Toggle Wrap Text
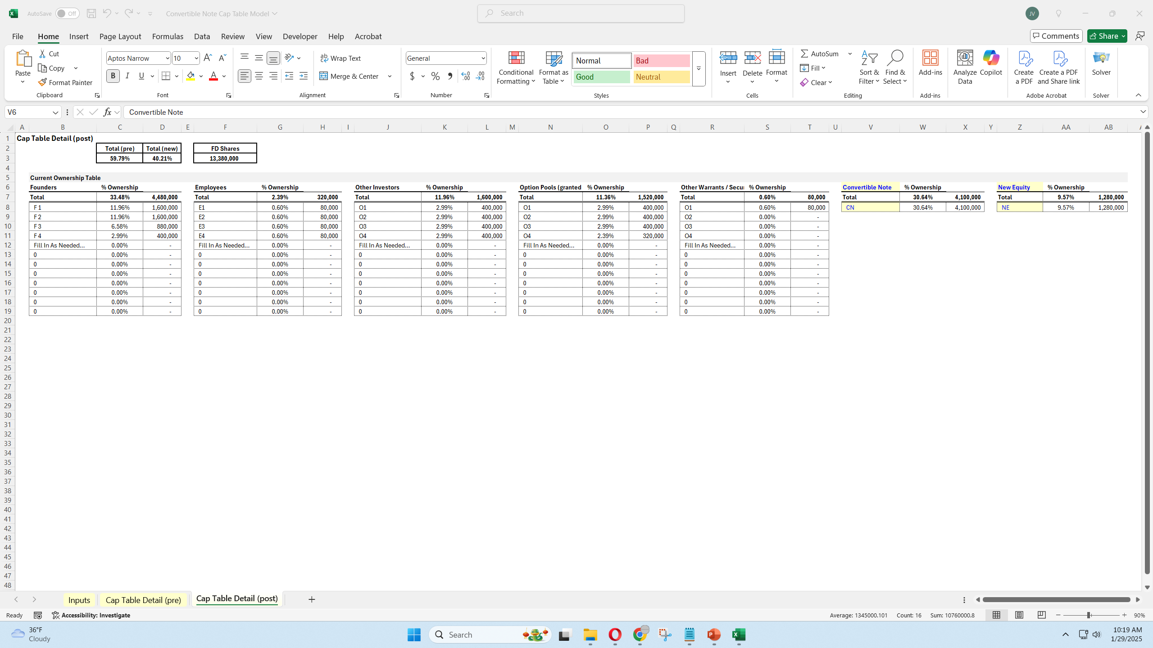1153x648 pixels. 340,58
